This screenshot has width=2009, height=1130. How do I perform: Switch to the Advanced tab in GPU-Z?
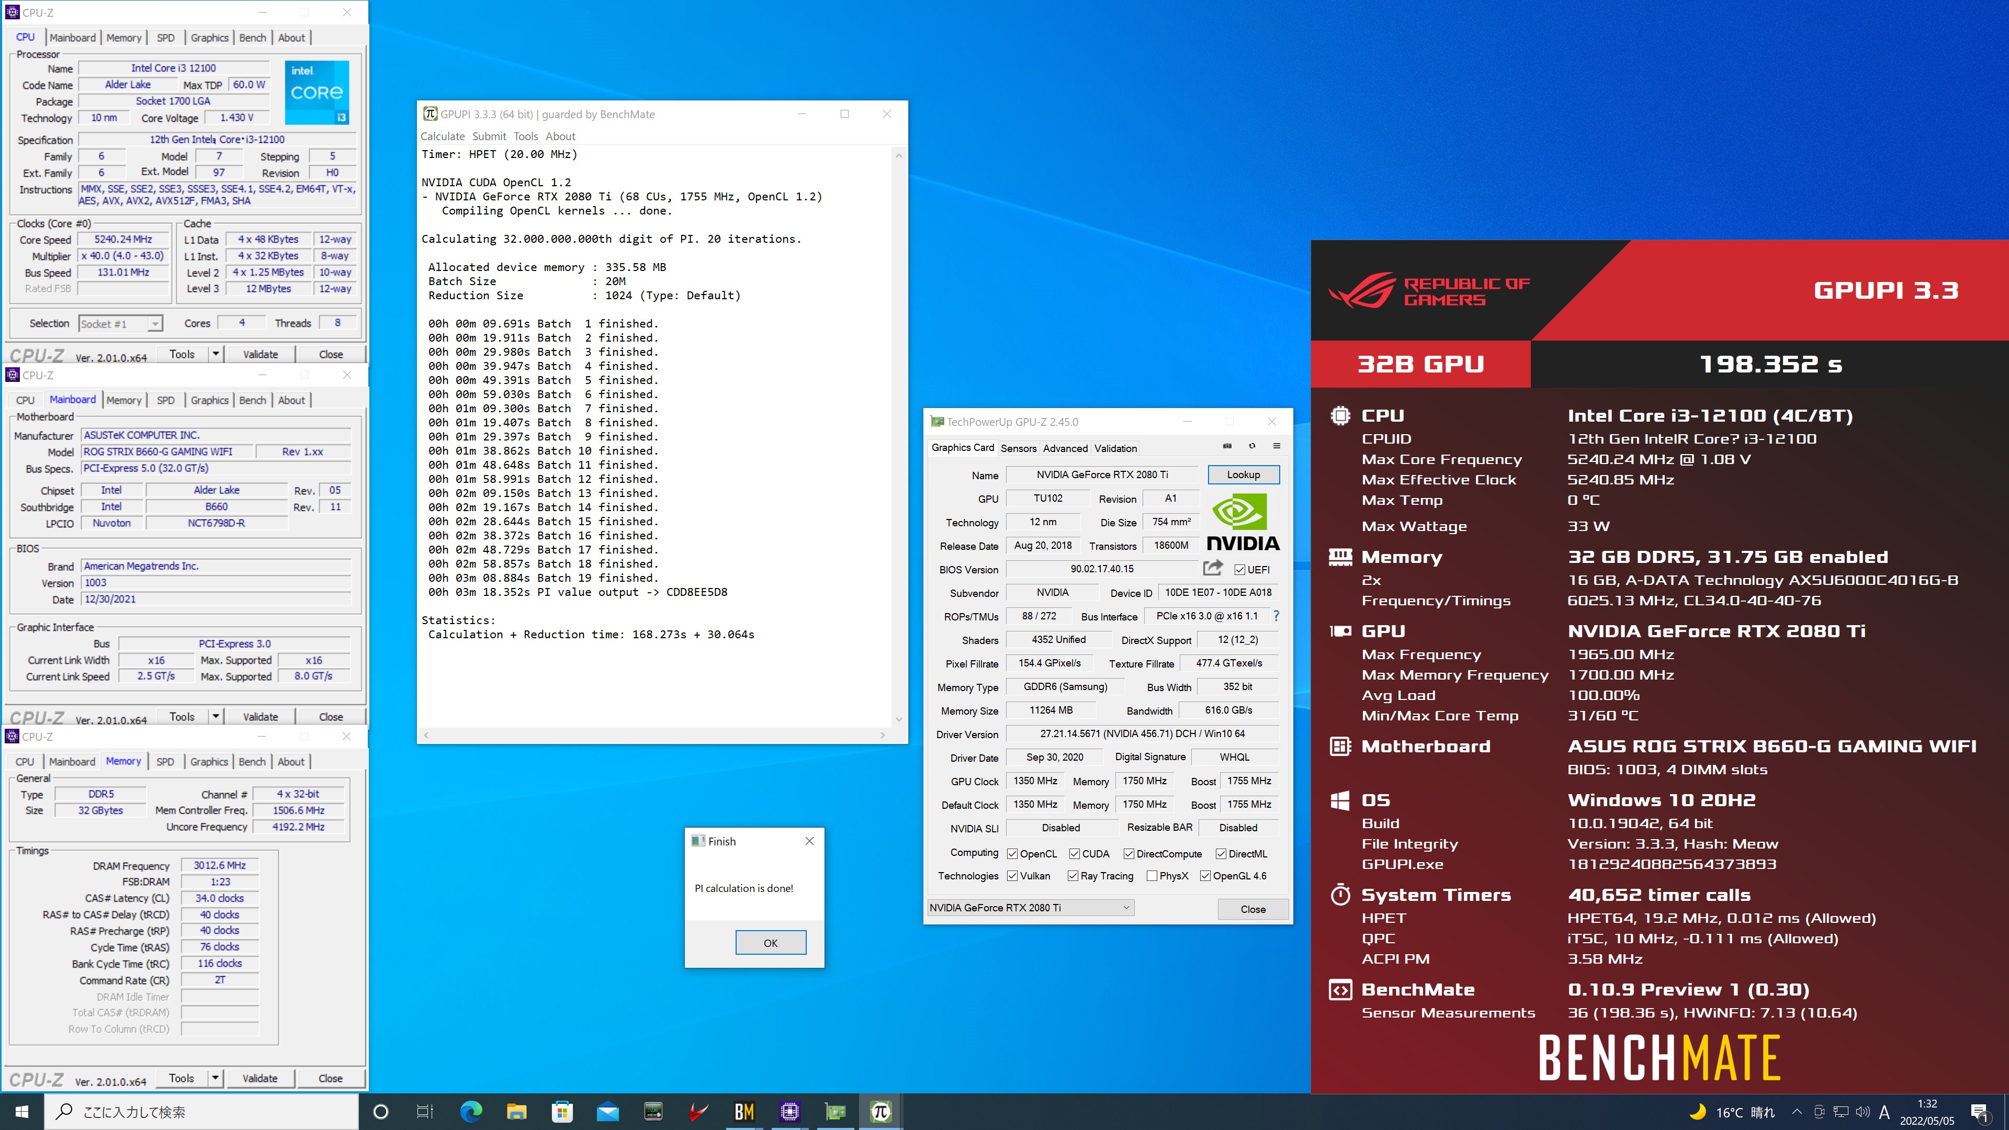[1065, 448]
